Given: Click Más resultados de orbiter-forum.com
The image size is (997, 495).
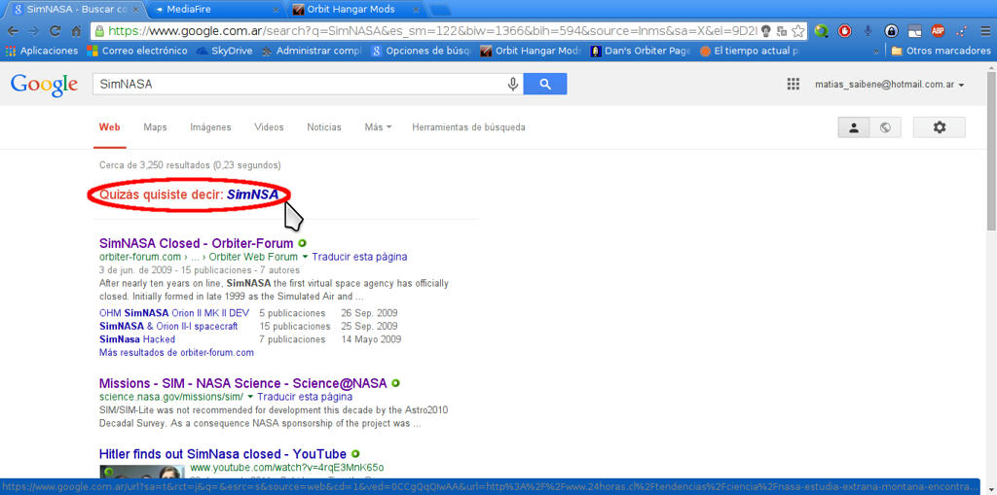Looking at the screenshot, I should pos(177,352).
